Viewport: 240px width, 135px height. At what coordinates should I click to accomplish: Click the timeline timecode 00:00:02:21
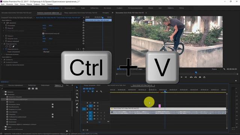click(x=88, y=88)
